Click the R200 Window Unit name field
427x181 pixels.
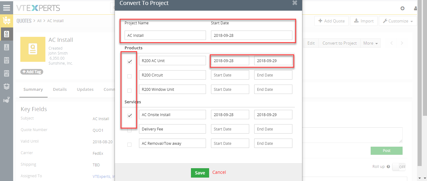[172, 89]
